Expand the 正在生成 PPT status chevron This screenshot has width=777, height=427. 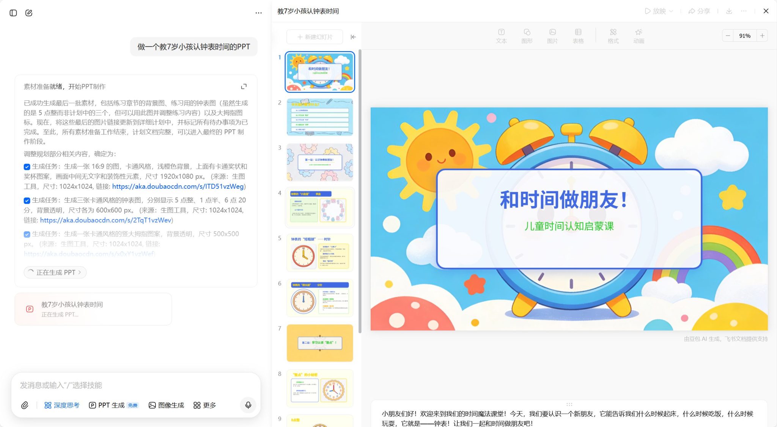coord(79,272)
